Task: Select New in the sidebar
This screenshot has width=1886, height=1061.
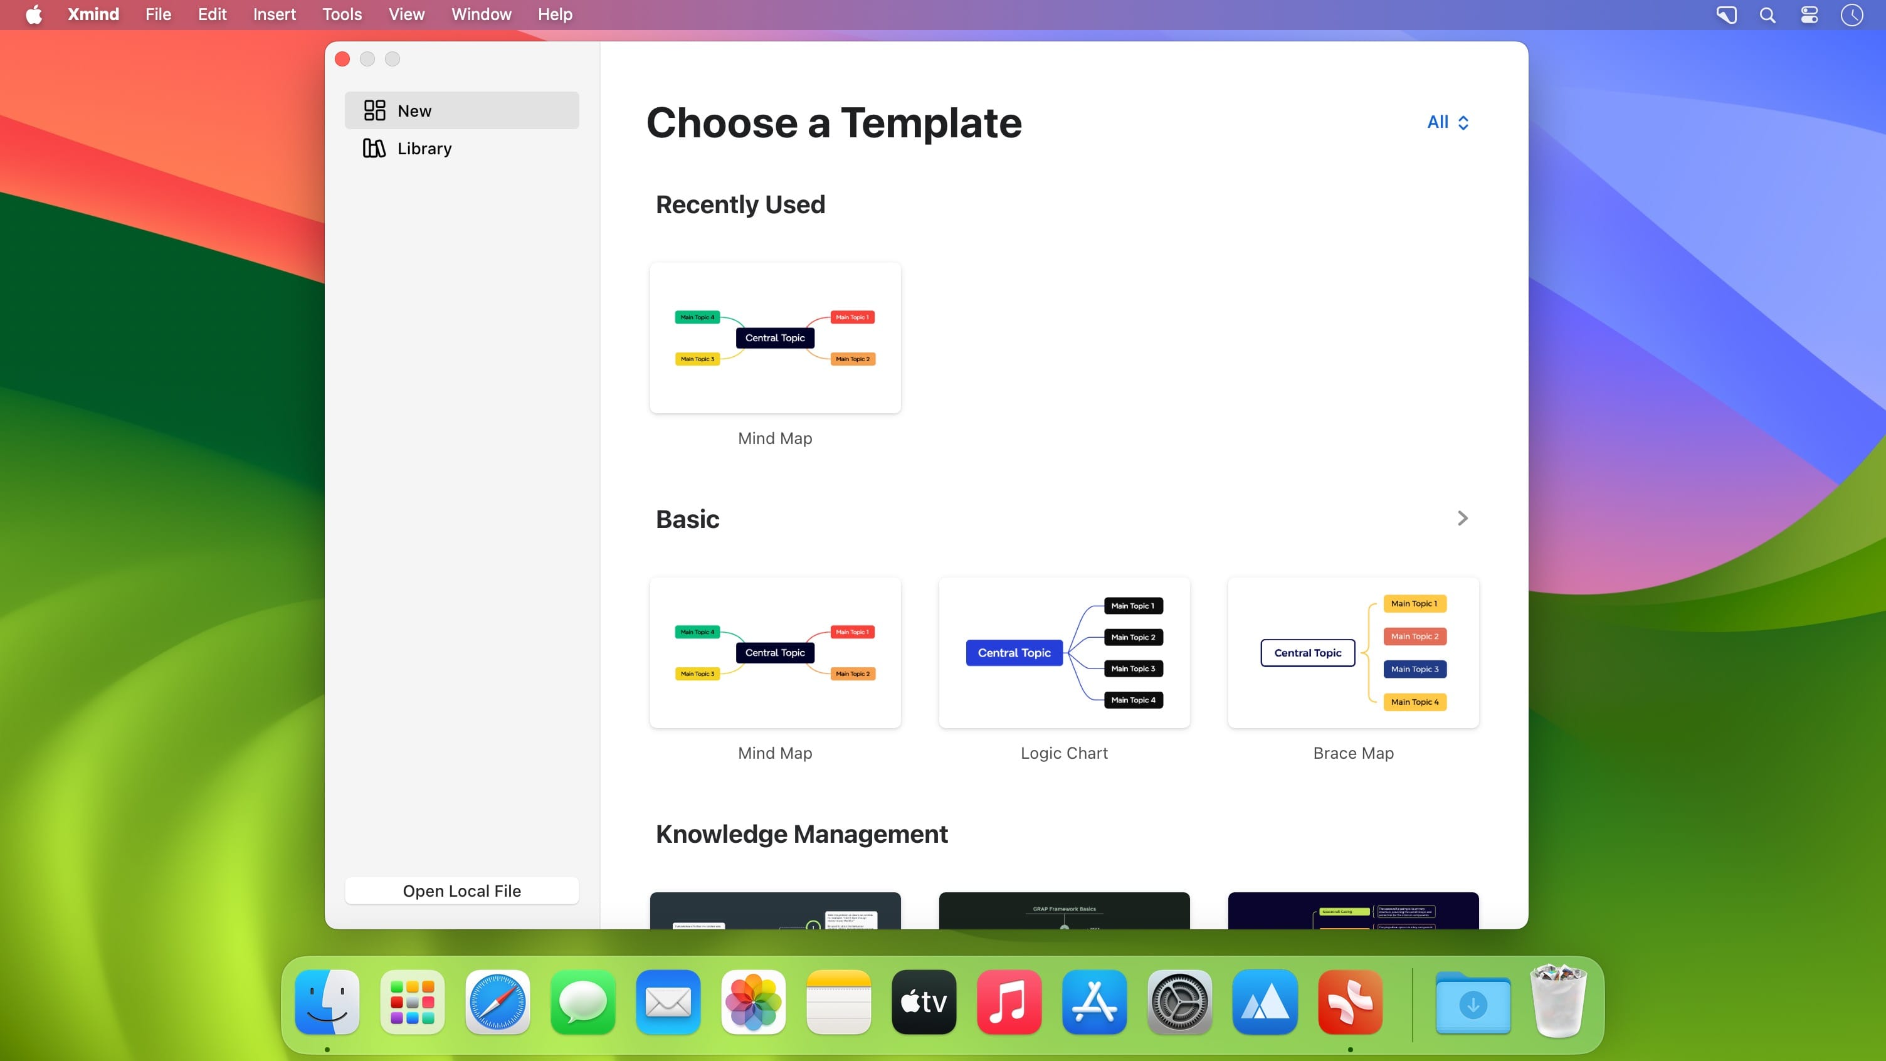Action: [x=462, y=110]
